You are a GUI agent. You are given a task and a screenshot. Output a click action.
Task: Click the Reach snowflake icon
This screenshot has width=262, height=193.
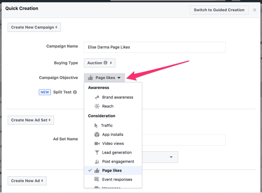tap(97, 106)
